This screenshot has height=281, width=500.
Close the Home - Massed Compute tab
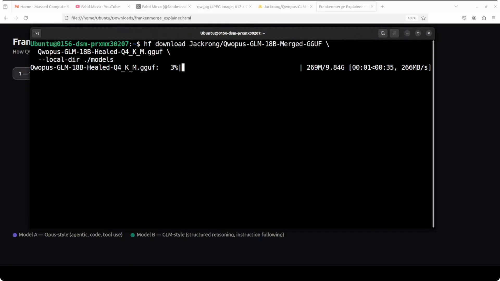point(68,7)
